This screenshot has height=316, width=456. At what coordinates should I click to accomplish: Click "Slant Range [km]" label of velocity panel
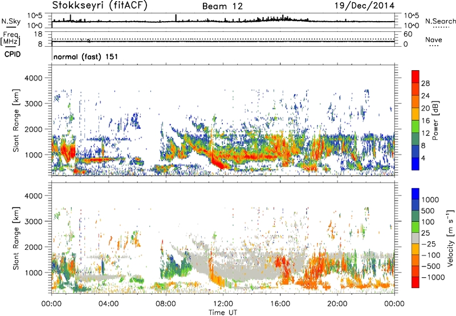[x=16, y=238]
